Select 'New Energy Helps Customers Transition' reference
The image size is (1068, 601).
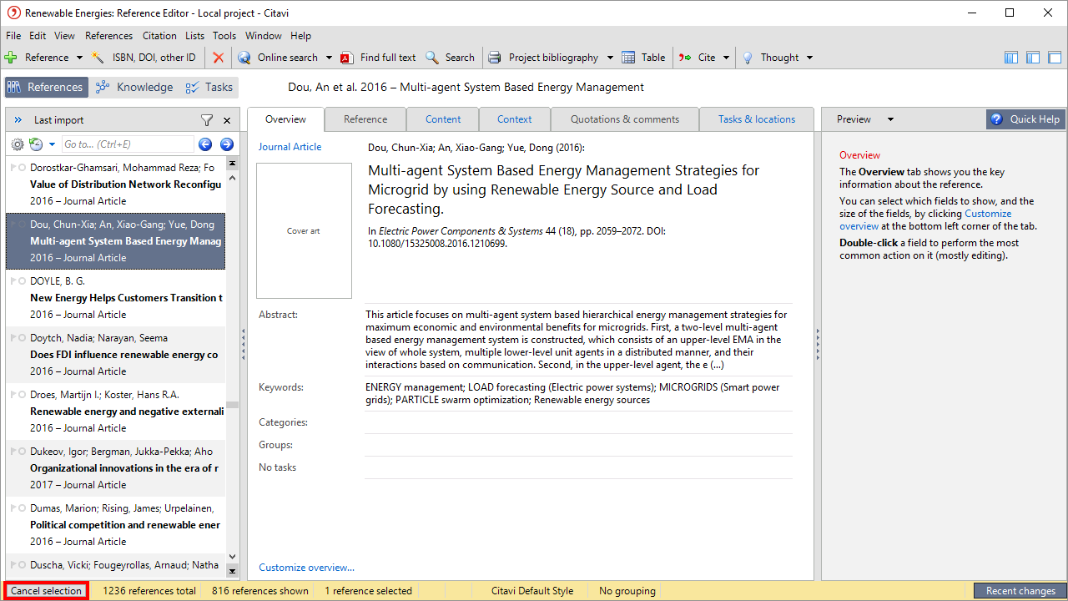115,297
